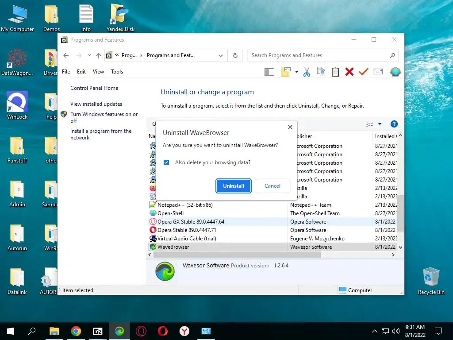Open taskbar search magnifier
453x340 pixels.
click(32, 331)
